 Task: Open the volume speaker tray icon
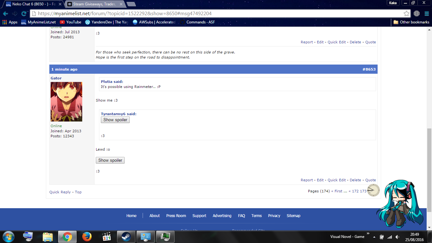[x=397, y=237]
